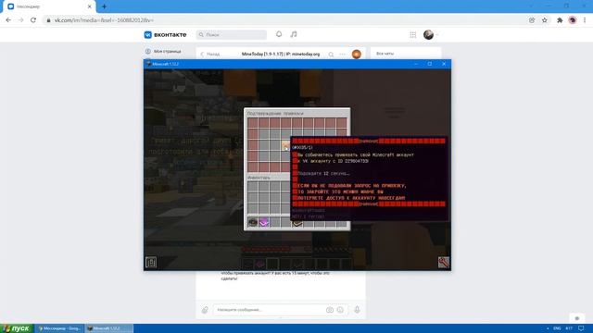This screenshot has width=593, height=333.
Task: Open the profile avatar menu in VK header
Action: click(428, 35)
